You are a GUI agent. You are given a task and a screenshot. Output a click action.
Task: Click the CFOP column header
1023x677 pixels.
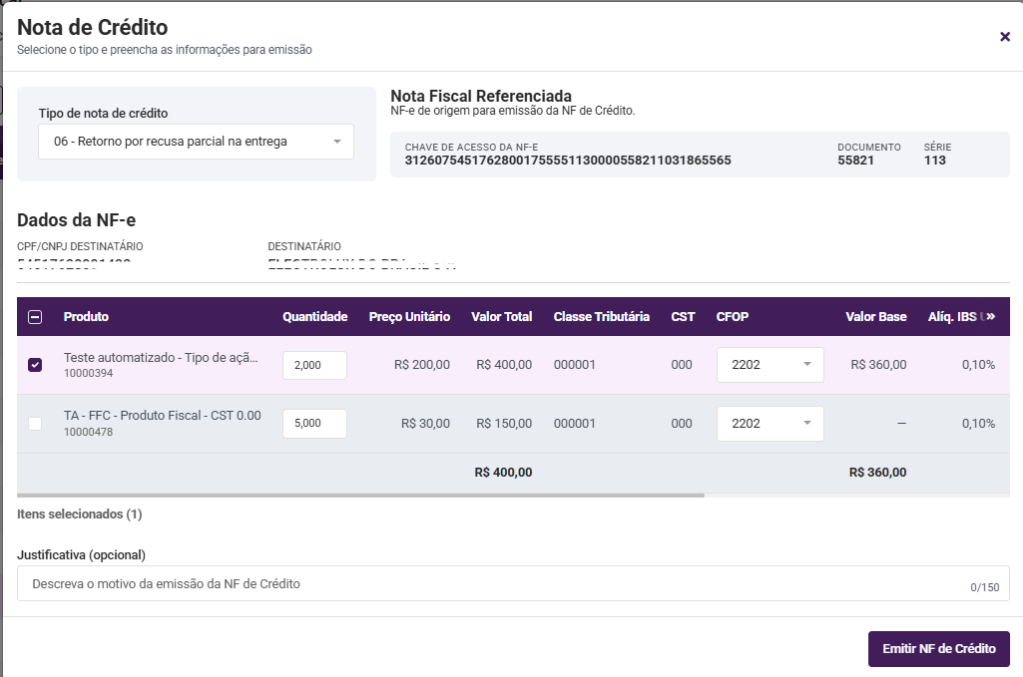732,317
